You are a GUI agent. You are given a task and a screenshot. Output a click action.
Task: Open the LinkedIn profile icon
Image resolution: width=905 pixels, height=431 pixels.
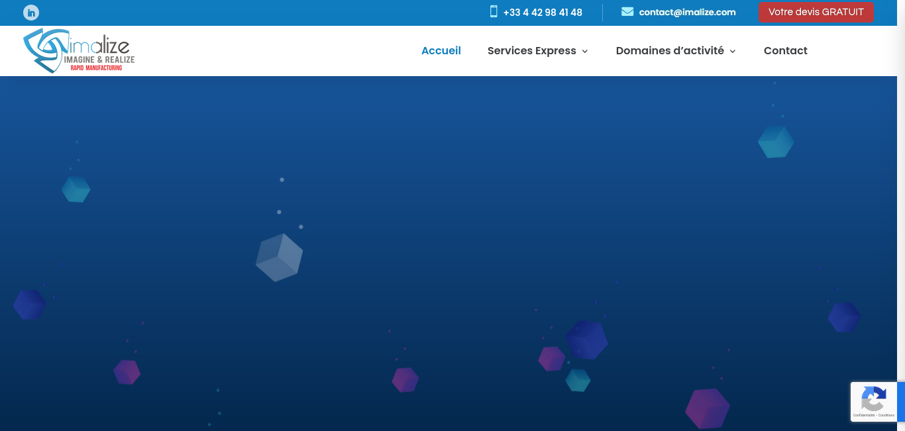pos(31,13)
